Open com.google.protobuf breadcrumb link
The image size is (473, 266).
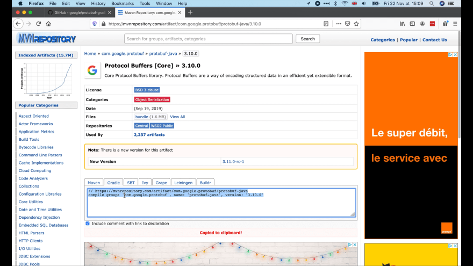(123, 53)
